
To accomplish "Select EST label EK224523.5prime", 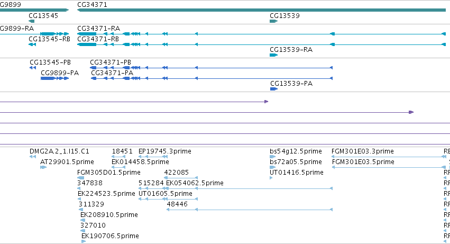I will click(106, 194).
